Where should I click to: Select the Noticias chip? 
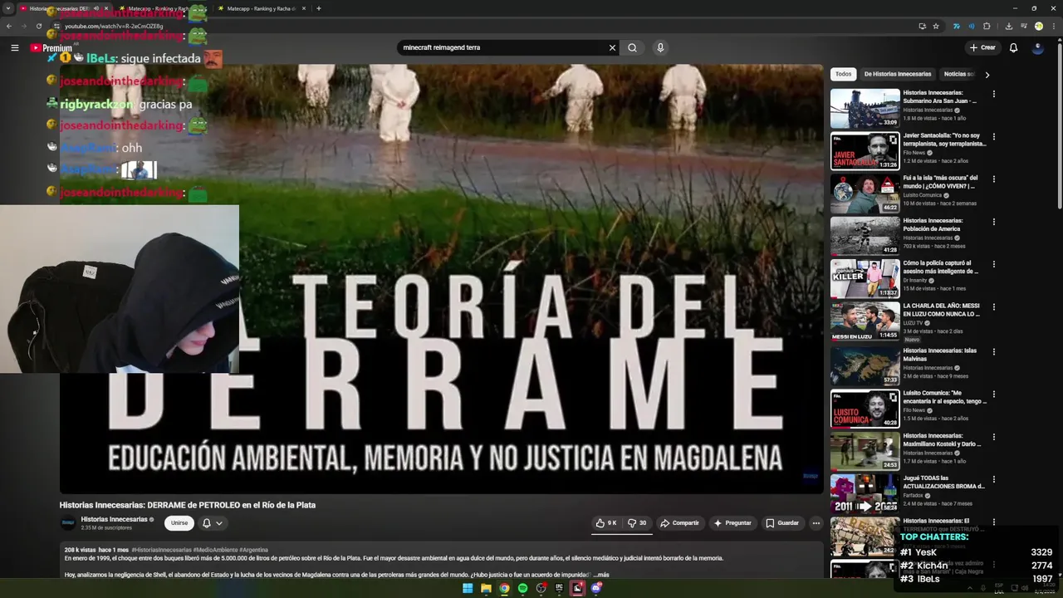[959, 74]
